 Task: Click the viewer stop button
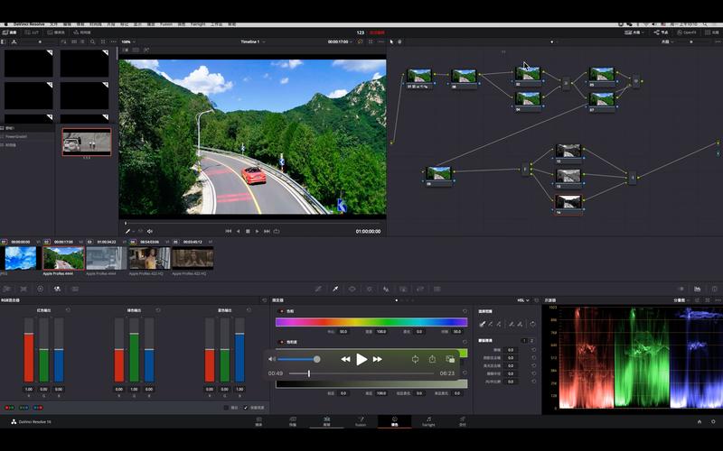tap(248, 232)
